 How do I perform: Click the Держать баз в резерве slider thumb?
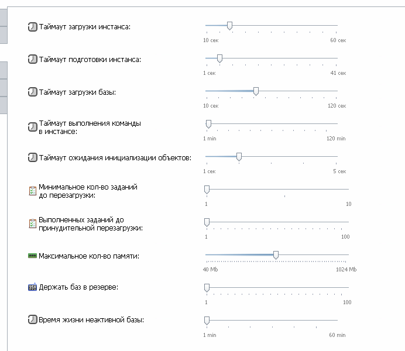pos(207,287)
